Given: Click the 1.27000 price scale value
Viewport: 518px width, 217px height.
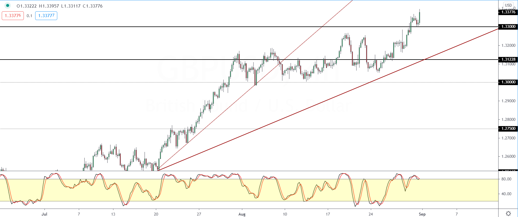Looking at the screenshot, I should point(508,138).
